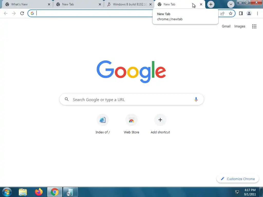Add shortcut with plus tile

160,124
